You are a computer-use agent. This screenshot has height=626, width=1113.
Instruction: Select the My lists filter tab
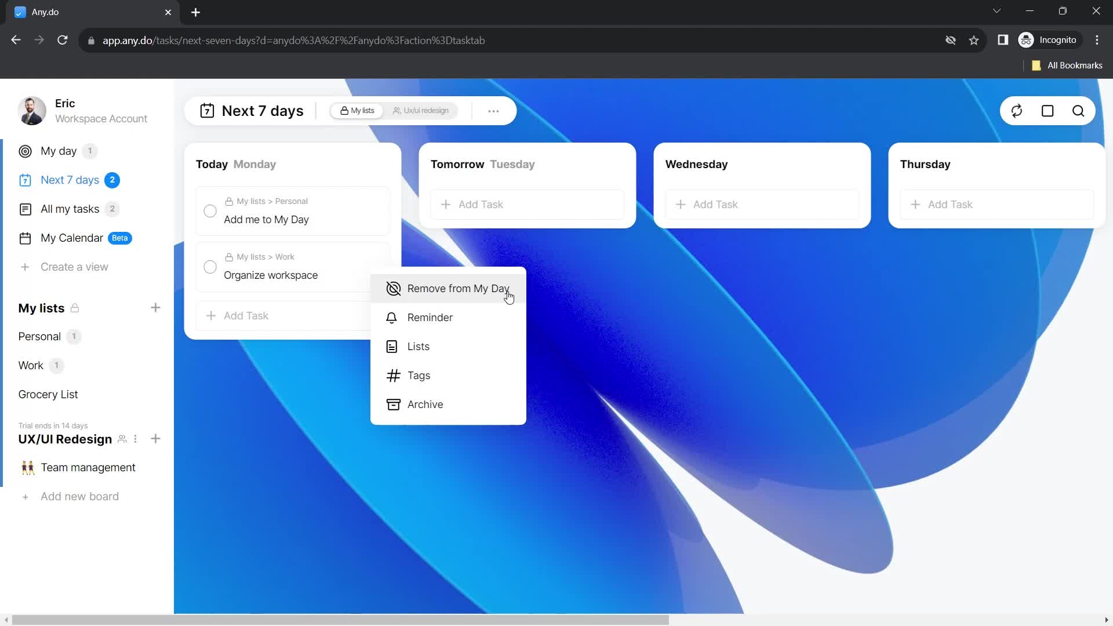(357, 110)
